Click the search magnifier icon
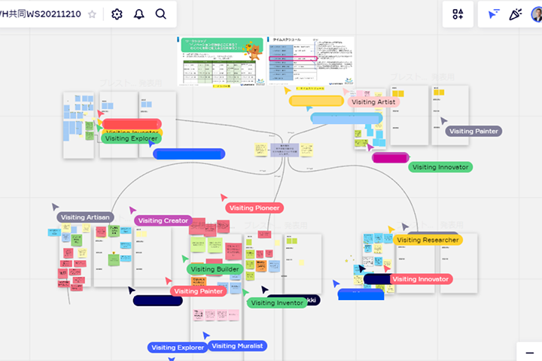 coord(161,14)
